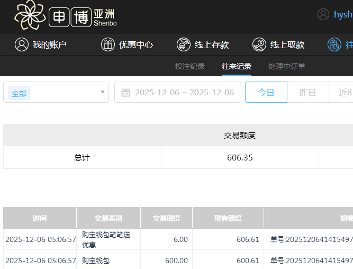Click timestamp in 600.00 row

41,261
